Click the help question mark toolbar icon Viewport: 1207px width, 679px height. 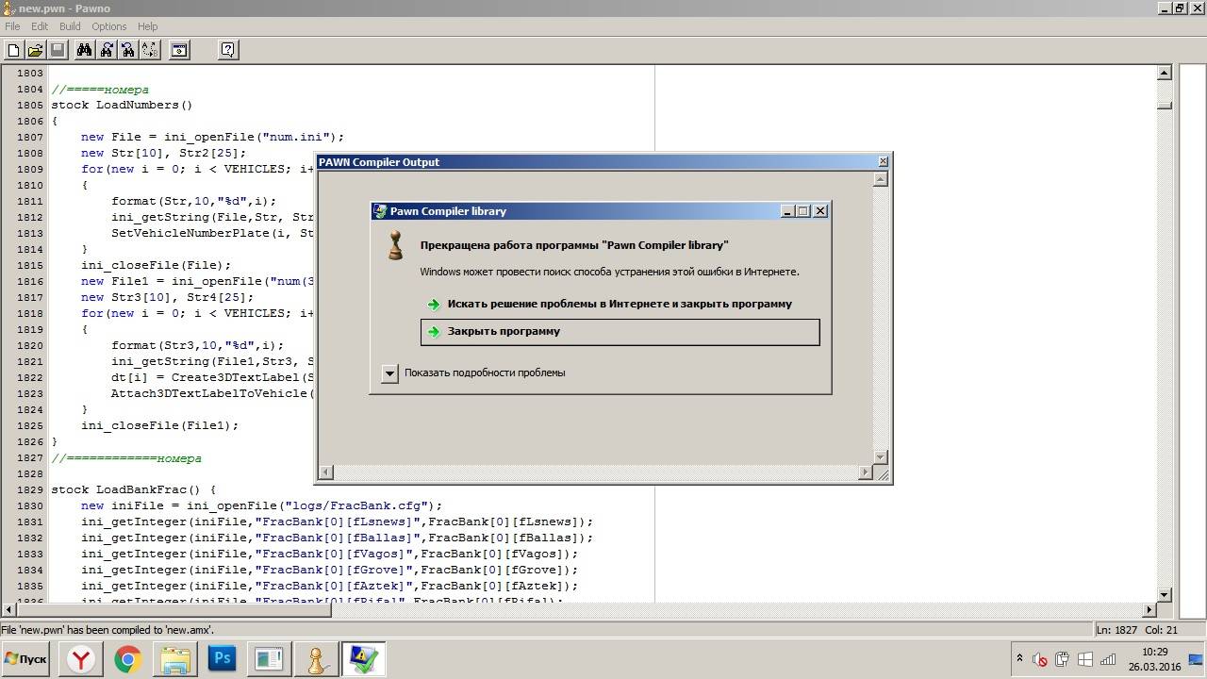228,50
